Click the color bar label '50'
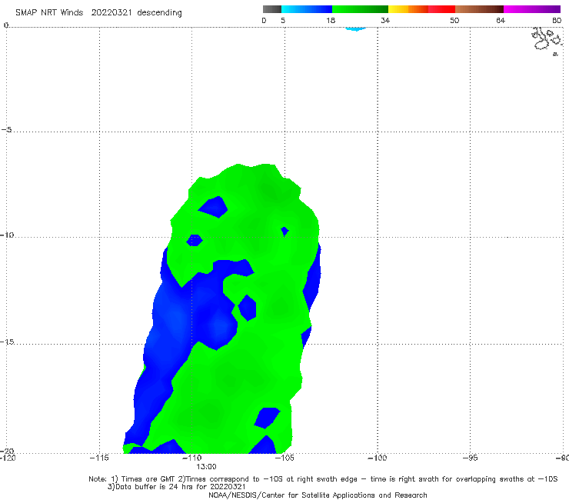The width and height of the screenshot is (569, 500). pos(454,21)
